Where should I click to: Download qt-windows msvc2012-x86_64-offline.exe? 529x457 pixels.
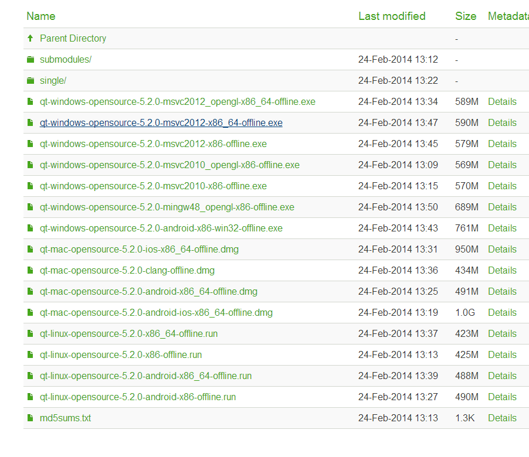[x=161, y=122]
